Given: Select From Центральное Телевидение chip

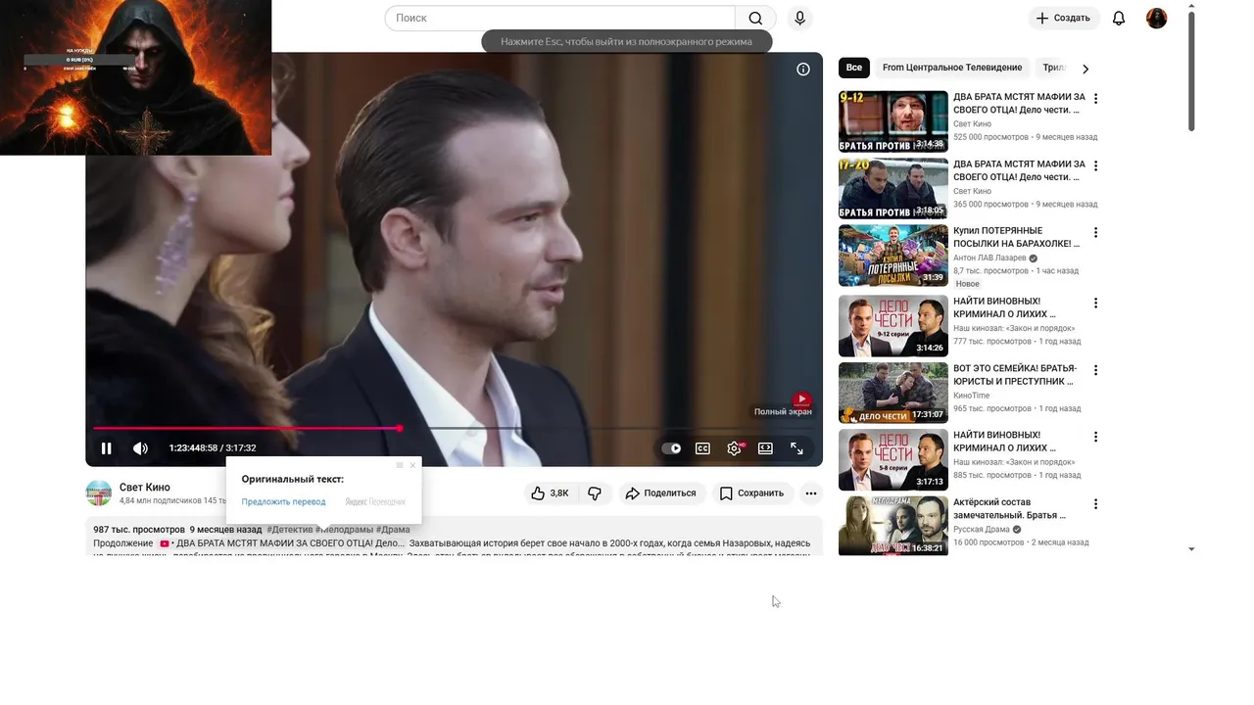Looking at the screenshot, I should coord(952,68).
